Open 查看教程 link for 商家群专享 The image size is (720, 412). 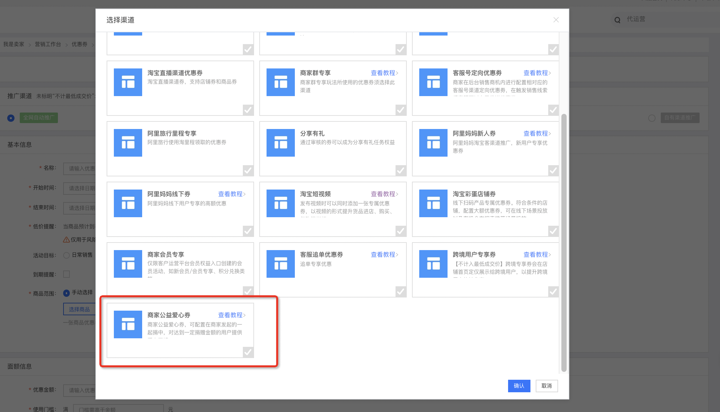384,73
